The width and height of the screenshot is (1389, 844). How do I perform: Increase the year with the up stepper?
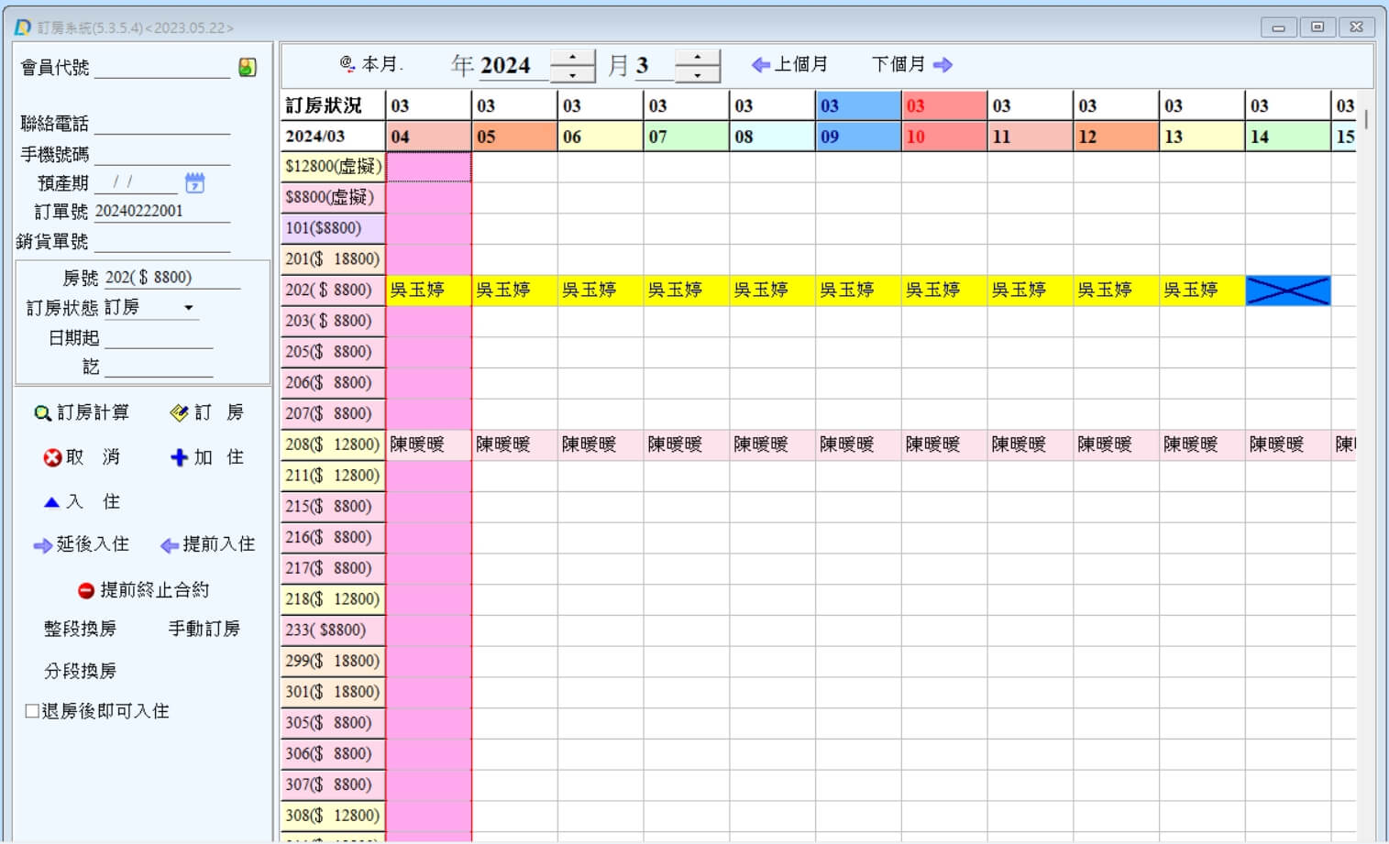pyautogui.click(x=573, y=57)
